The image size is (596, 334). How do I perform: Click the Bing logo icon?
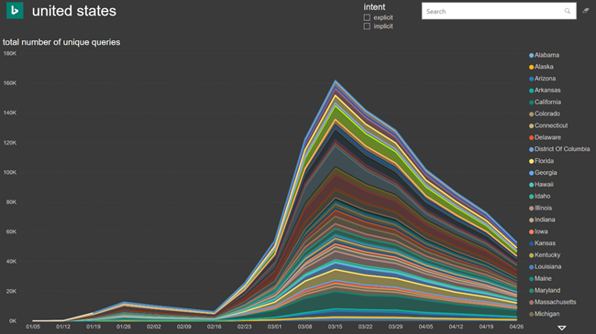pos(15,11)
